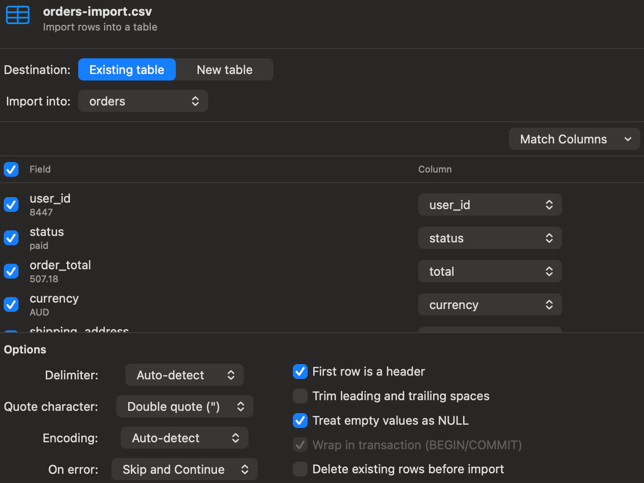Click the Options section heading
Screen dimensions: 644x483
coord(25,349)
